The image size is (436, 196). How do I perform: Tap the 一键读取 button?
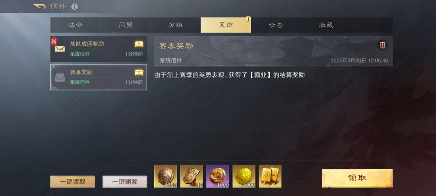[x=73, y=182]
